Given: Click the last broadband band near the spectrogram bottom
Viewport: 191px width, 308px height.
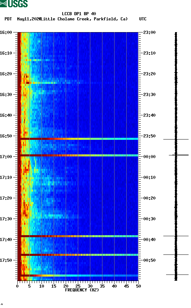Looking at the screenshot, I should click(78, 276).
